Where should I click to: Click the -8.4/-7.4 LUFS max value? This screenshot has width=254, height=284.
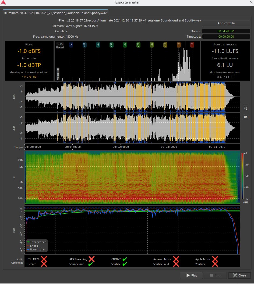(x=225, y=77)
